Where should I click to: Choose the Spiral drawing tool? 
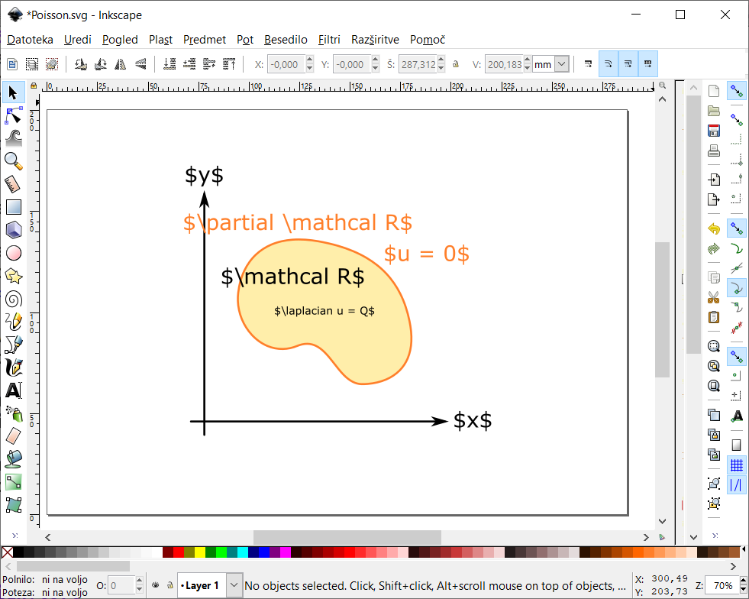[x=13, y=299]
